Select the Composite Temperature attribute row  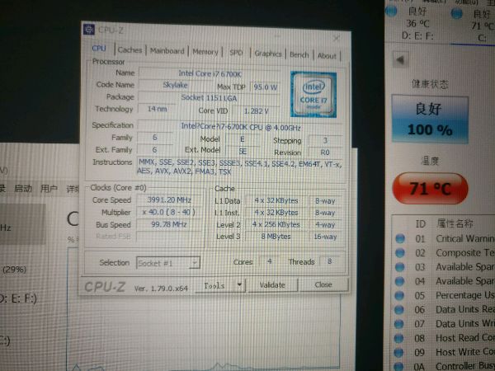coord(444,253)
